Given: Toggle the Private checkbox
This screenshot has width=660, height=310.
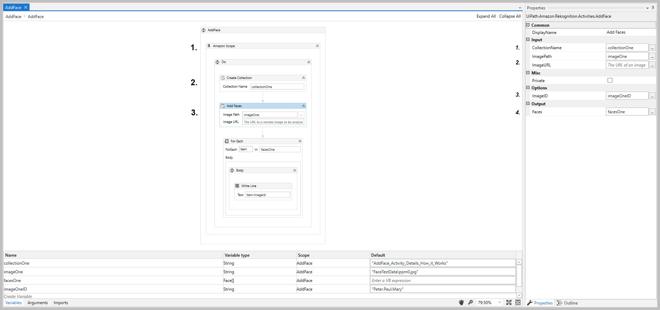Looking at the screenshot, I should click(610, 80).
